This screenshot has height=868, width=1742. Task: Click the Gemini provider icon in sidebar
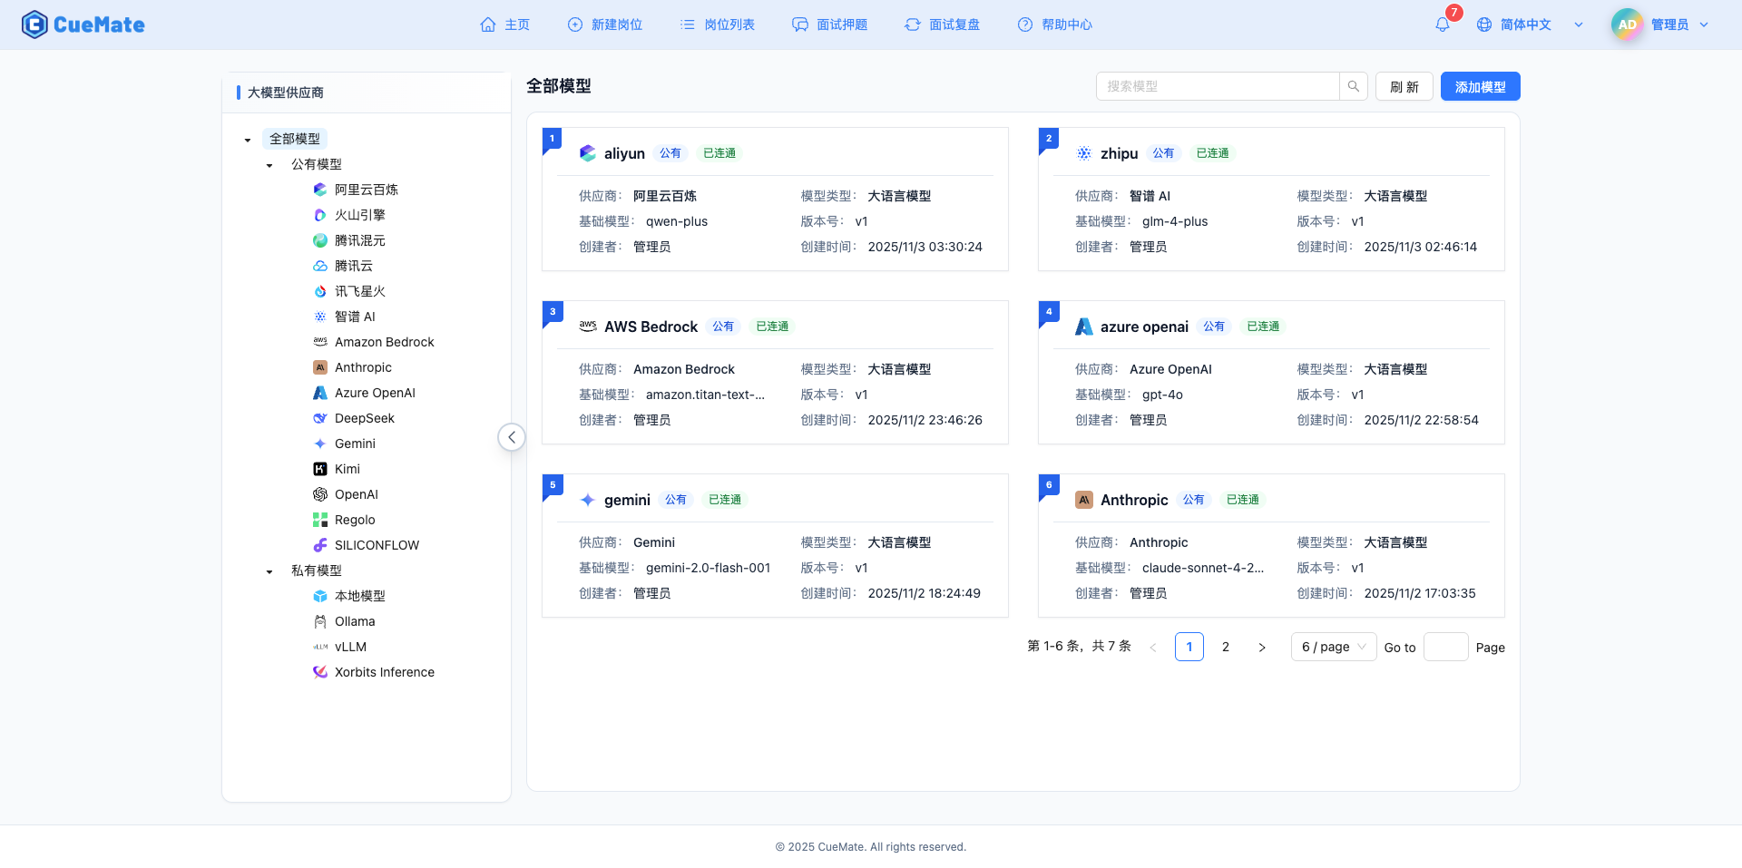tap(319, 444)
